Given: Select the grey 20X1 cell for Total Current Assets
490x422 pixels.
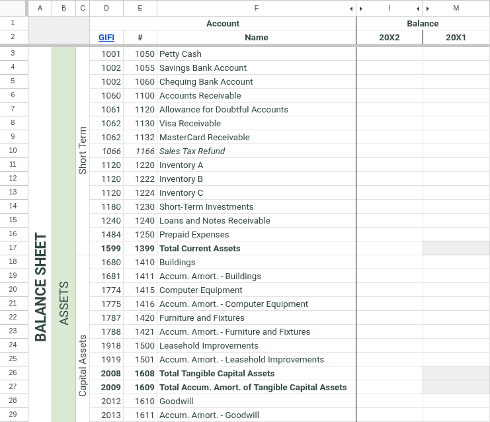Looking at the screenshot, I should coord(456,248).
